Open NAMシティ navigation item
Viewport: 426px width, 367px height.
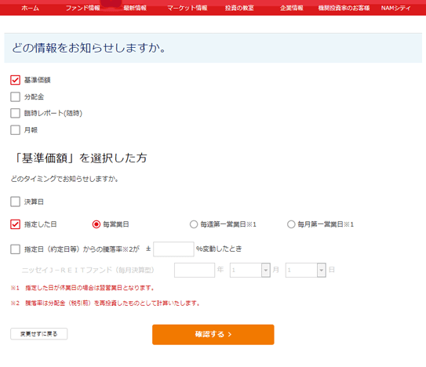click(x=395, y=8)
